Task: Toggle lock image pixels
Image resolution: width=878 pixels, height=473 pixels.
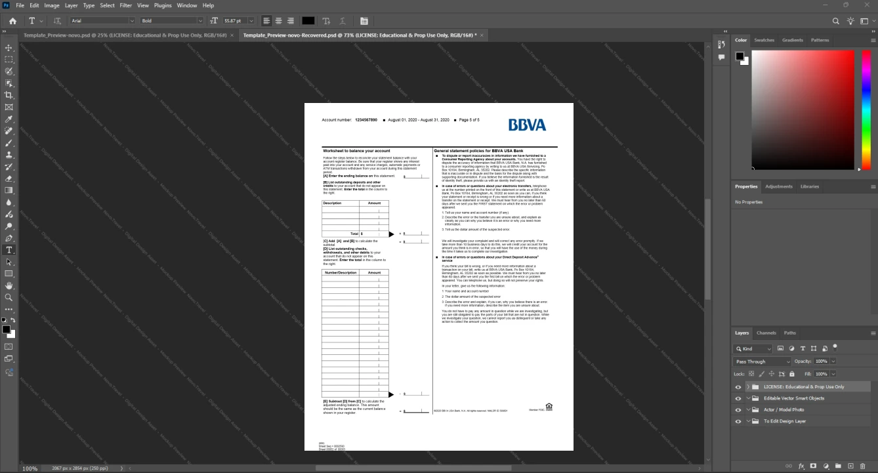Action: pos(761,374)
